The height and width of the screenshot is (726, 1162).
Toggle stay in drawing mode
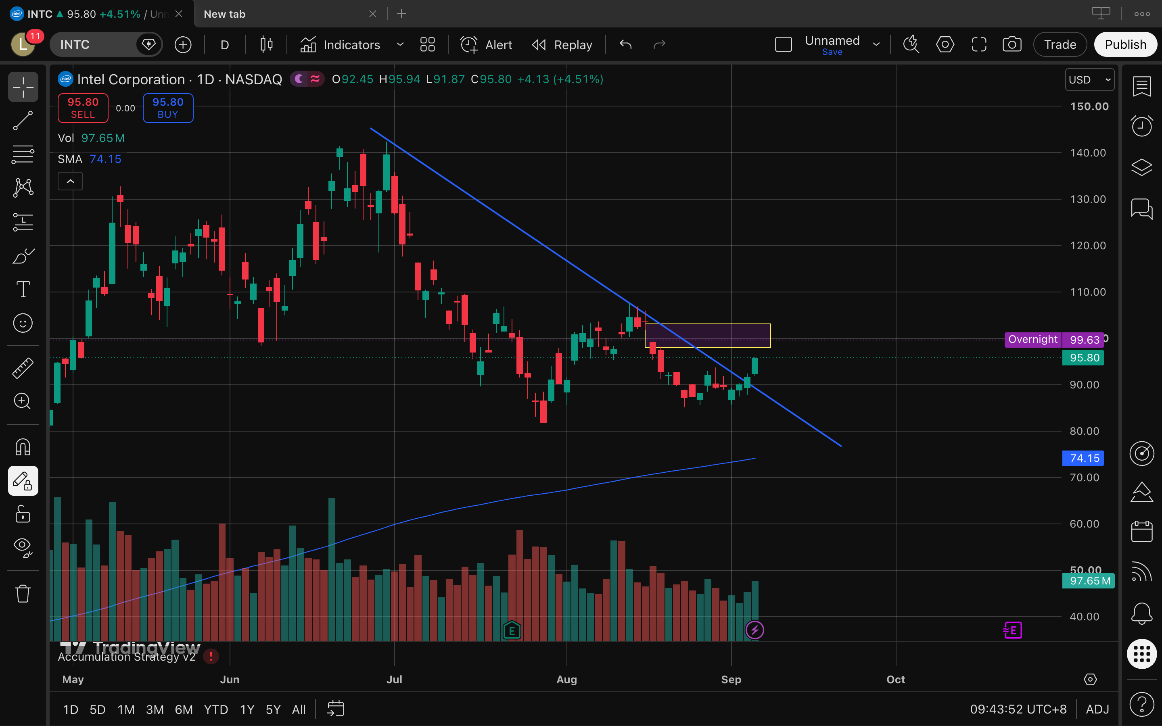[23, 481]
